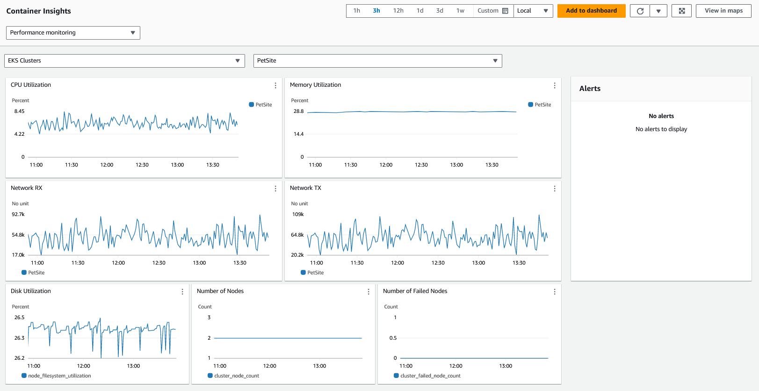The height and width of the screenshot is (391, 759).
Task: Open Number of Failed Nodes options menu
Action: click(555, 292)
